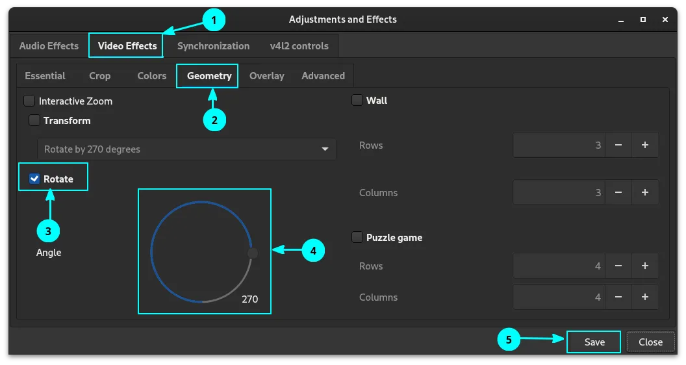Decrease Wall Columns with the minus button

pos(618,193)
